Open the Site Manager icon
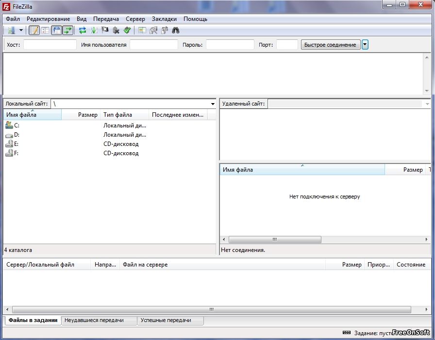The height and width of the screenshot is (340, 435). click(11, 30)
